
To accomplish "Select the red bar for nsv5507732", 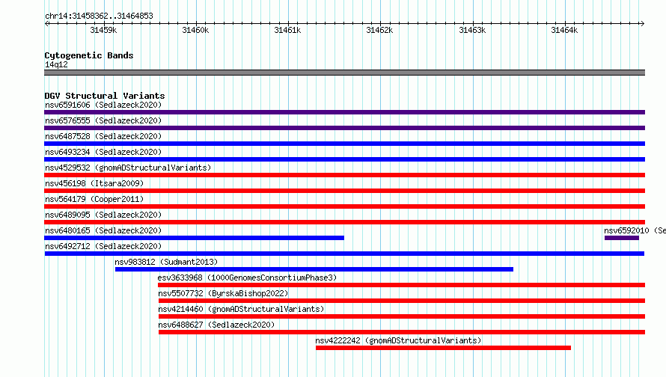I will pyautogui.click(x=402, y=301).
